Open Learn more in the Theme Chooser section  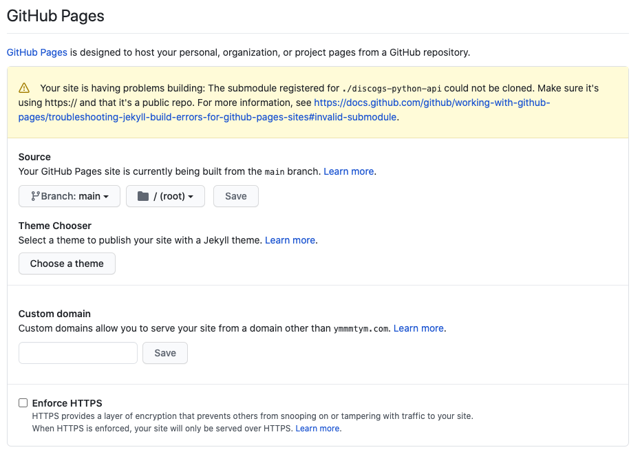(x=289, y=240)
